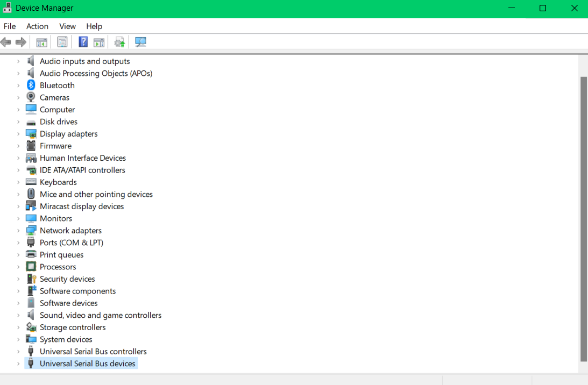Open the File menu
Screen dimensions: 588x385
point(10,26)
